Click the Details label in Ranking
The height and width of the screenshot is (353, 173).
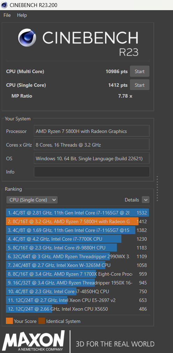pos(132,200)
